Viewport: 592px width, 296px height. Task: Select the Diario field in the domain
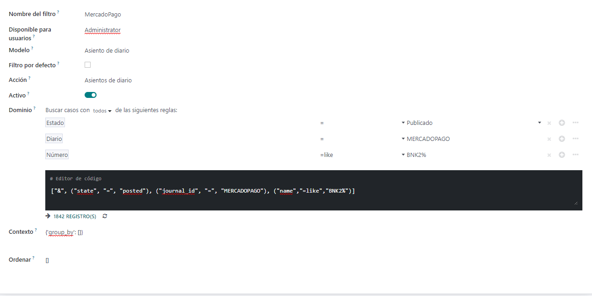click(54, 139)
